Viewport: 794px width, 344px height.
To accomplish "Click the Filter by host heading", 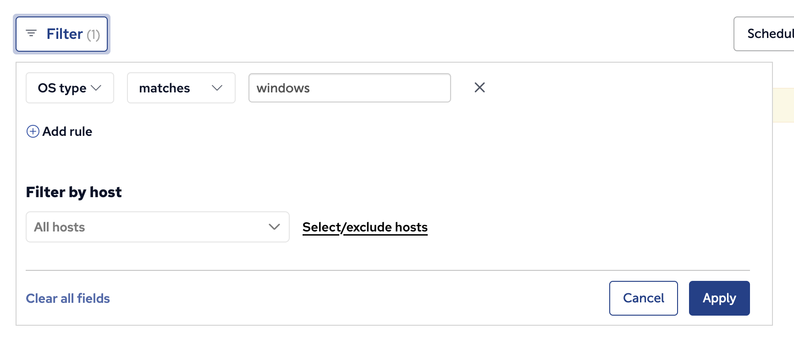I will click(74, 192).
